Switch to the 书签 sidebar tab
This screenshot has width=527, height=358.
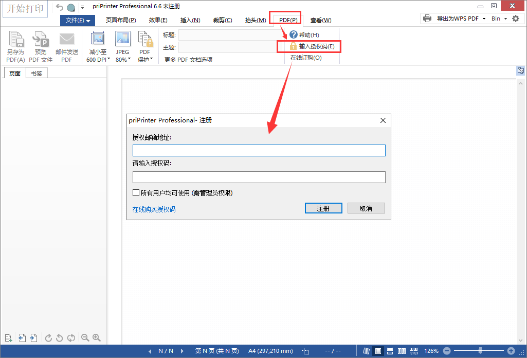tap(37, 73)
